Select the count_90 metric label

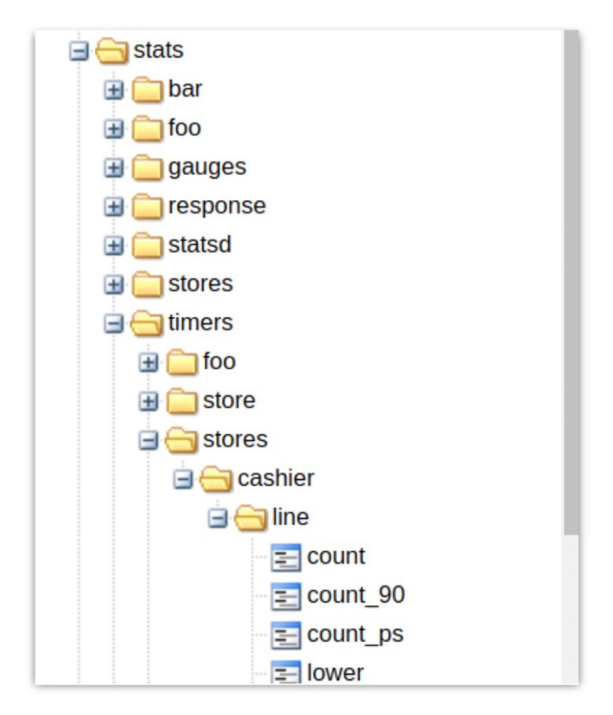pos(356,596)
